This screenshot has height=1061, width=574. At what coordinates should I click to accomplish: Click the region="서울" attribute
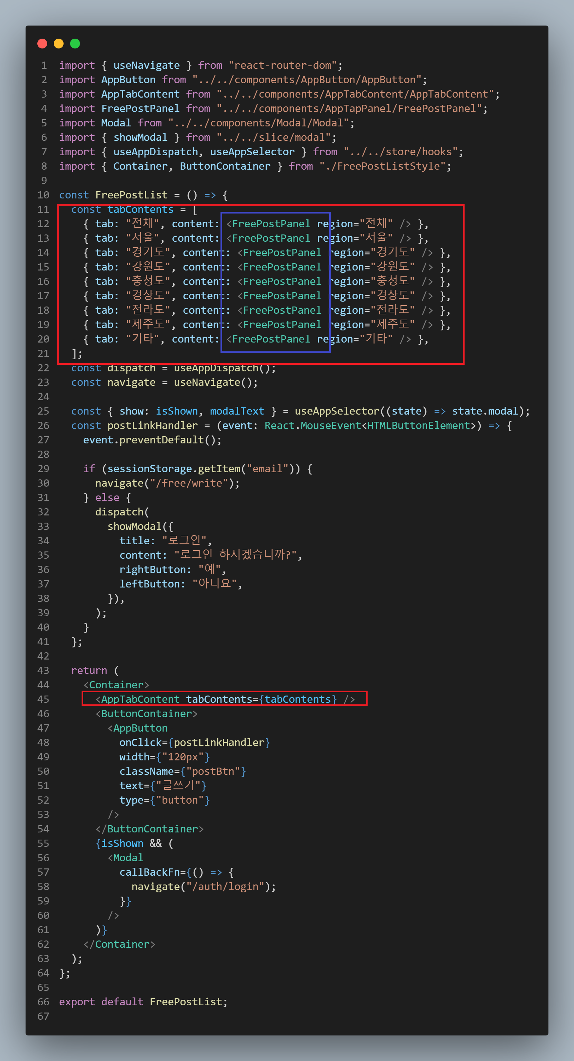pos(354,238)
